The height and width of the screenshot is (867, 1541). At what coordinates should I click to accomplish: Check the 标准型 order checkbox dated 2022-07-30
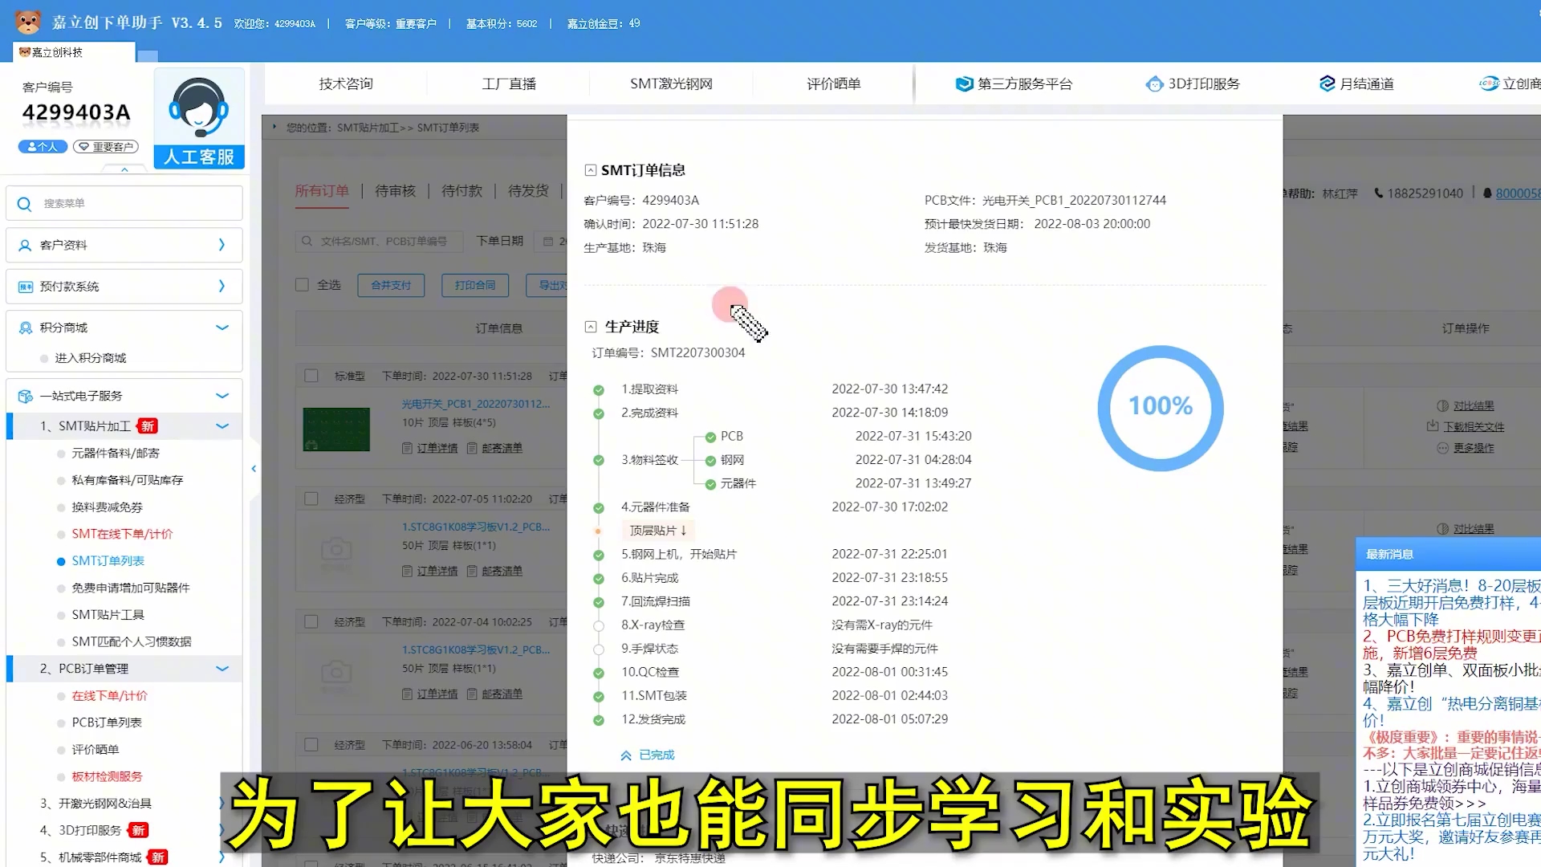pyautogui.click(x=311, y=376)
